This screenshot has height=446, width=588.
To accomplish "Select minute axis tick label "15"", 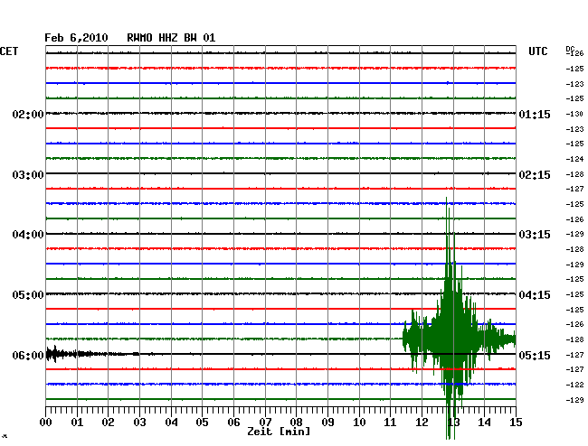I will point(516,423).
